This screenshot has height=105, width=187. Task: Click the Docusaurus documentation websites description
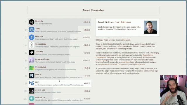[x=56, y=70]
